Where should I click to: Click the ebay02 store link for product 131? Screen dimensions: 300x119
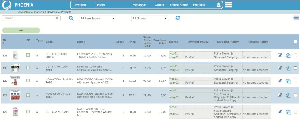pyautogui.click(x=174, y=57)
